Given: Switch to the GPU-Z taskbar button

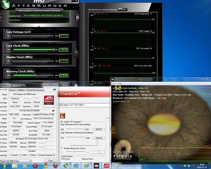Looking at the screenshot, I should click(76, 166).
